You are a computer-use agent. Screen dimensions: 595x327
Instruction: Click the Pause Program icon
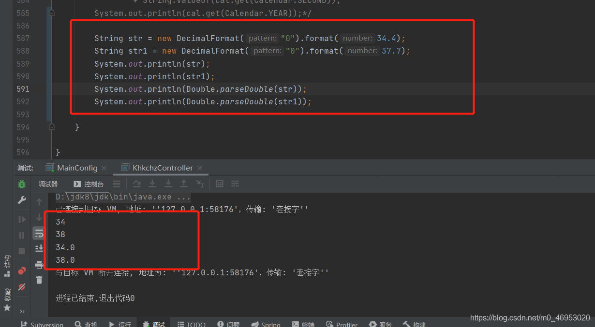click(x=22, y=235)
